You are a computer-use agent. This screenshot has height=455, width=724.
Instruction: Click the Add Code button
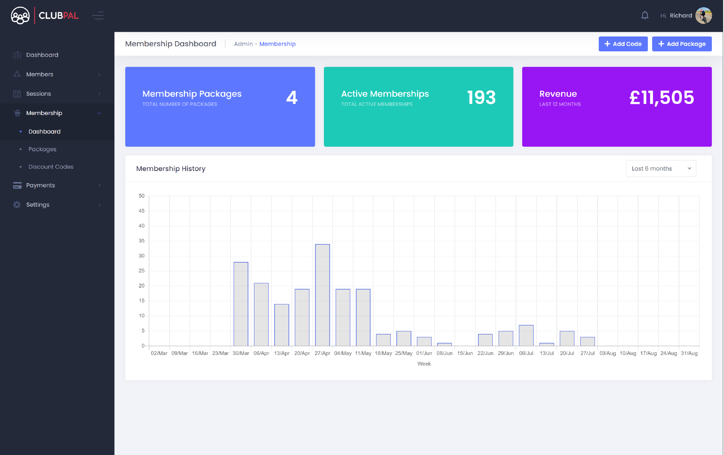[623, 44]
